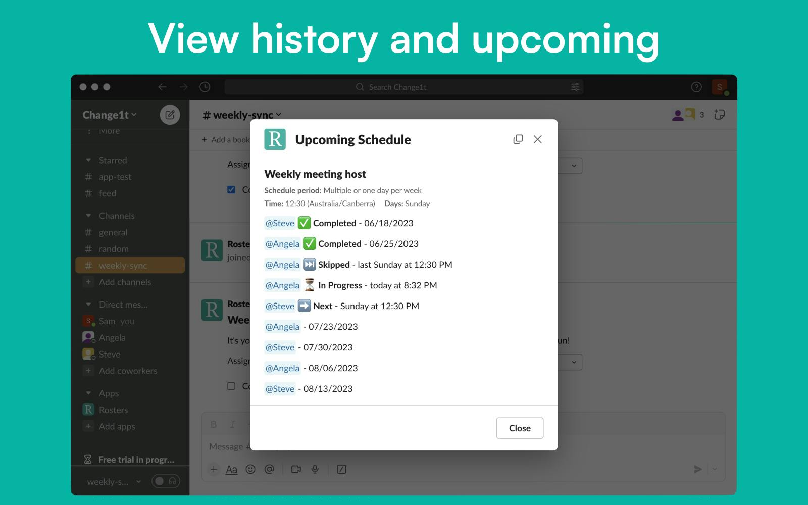
Task: Pop out the Upcoming Schedule modal
Action: point(518,139)
